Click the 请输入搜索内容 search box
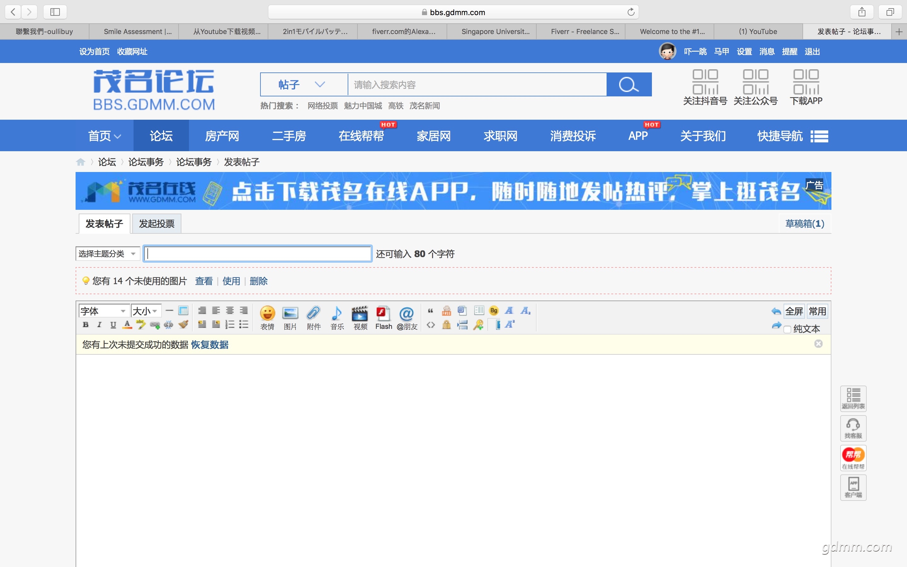The height and width of the screenshot is (567, 907). point(477,84)
